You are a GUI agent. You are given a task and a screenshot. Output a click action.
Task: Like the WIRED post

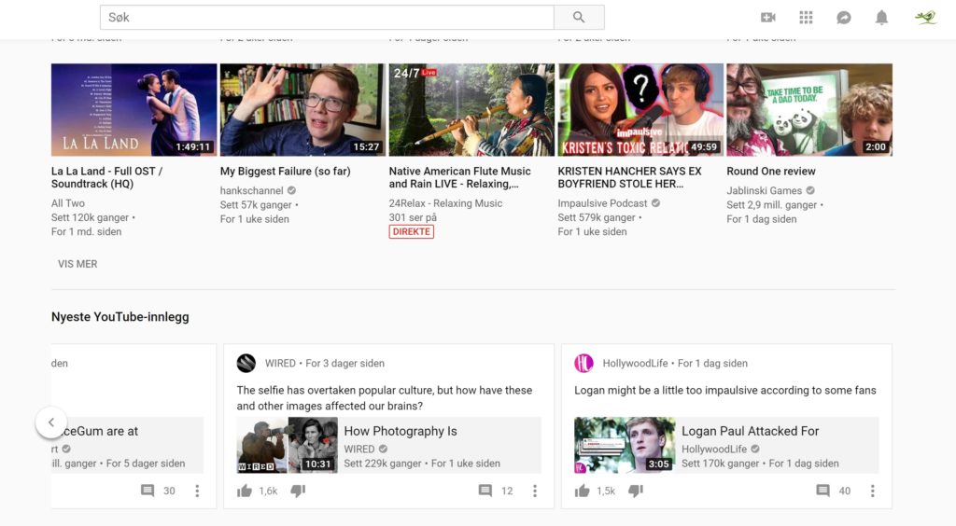(x=245, y=491)
